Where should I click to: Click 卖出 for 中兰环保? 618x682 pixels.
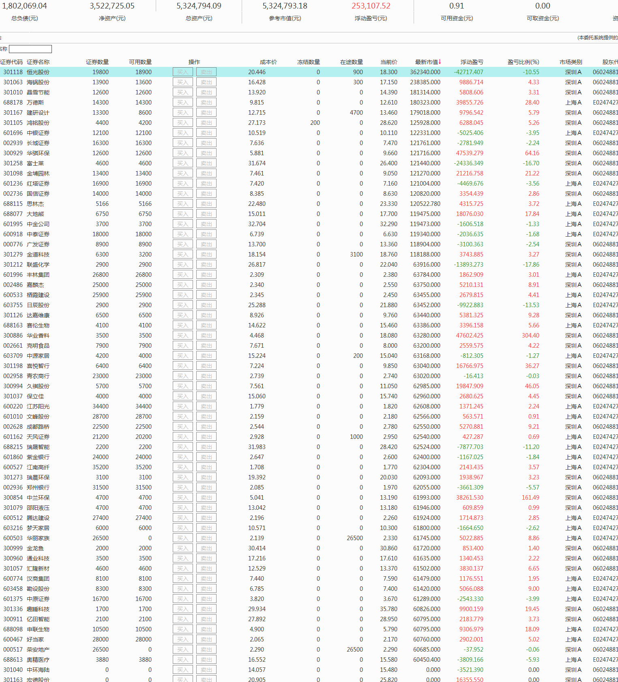coord(206,498)
